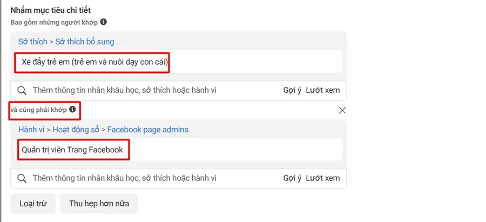Image resolution: width=486 pixels, height=222 pixels.
Task: Open "Gợi ý" in the second search box
Action: (292, 178)
